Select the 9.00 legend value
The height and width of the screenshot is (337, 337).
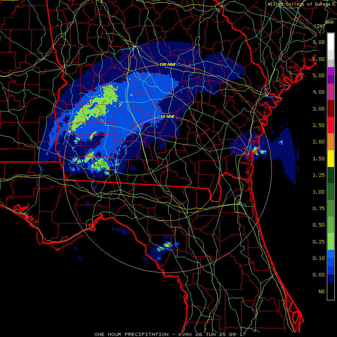click(319, 42)
